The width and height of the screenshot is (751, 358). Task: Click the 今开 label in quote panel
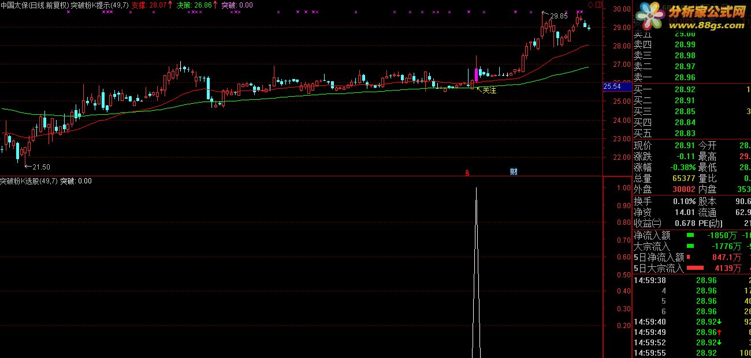point(708,146)
